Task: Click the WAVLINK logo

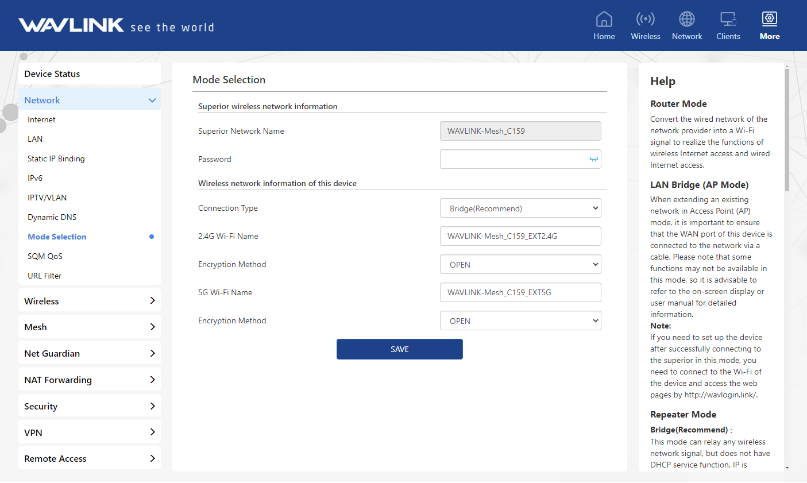Action: [x=71, y=25]
